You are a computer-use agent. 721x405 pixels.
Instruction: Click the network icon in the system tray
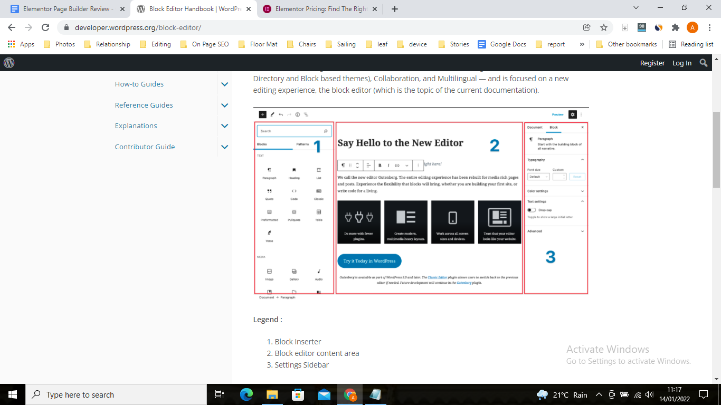point(637,394)
